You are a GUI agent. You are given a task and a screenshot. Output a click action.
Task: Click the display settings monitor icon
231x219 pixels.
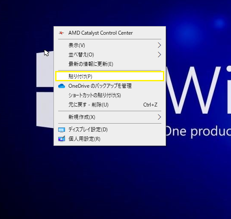pyautogui.click(x=62, y=130)
